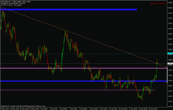Select the cyan dotted line at 1.0500
Image resolution: width=173 pixels, height=110 pixels.
(84, 53)
